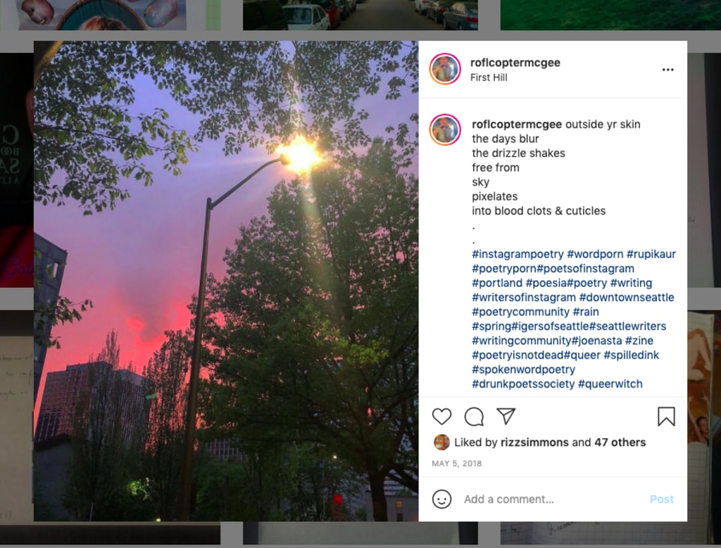This screenshot has height=548, width=721.
Task: Open the emoji picker smiley icon
Action: [441, 499]
